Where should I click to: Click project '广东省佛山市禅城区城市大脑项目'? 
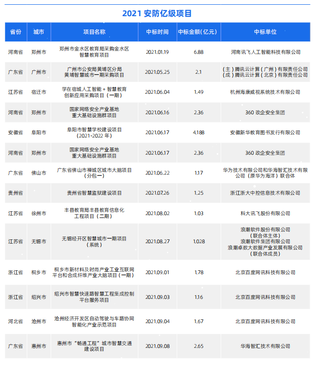pyautogui.click(x=94, y=173)
